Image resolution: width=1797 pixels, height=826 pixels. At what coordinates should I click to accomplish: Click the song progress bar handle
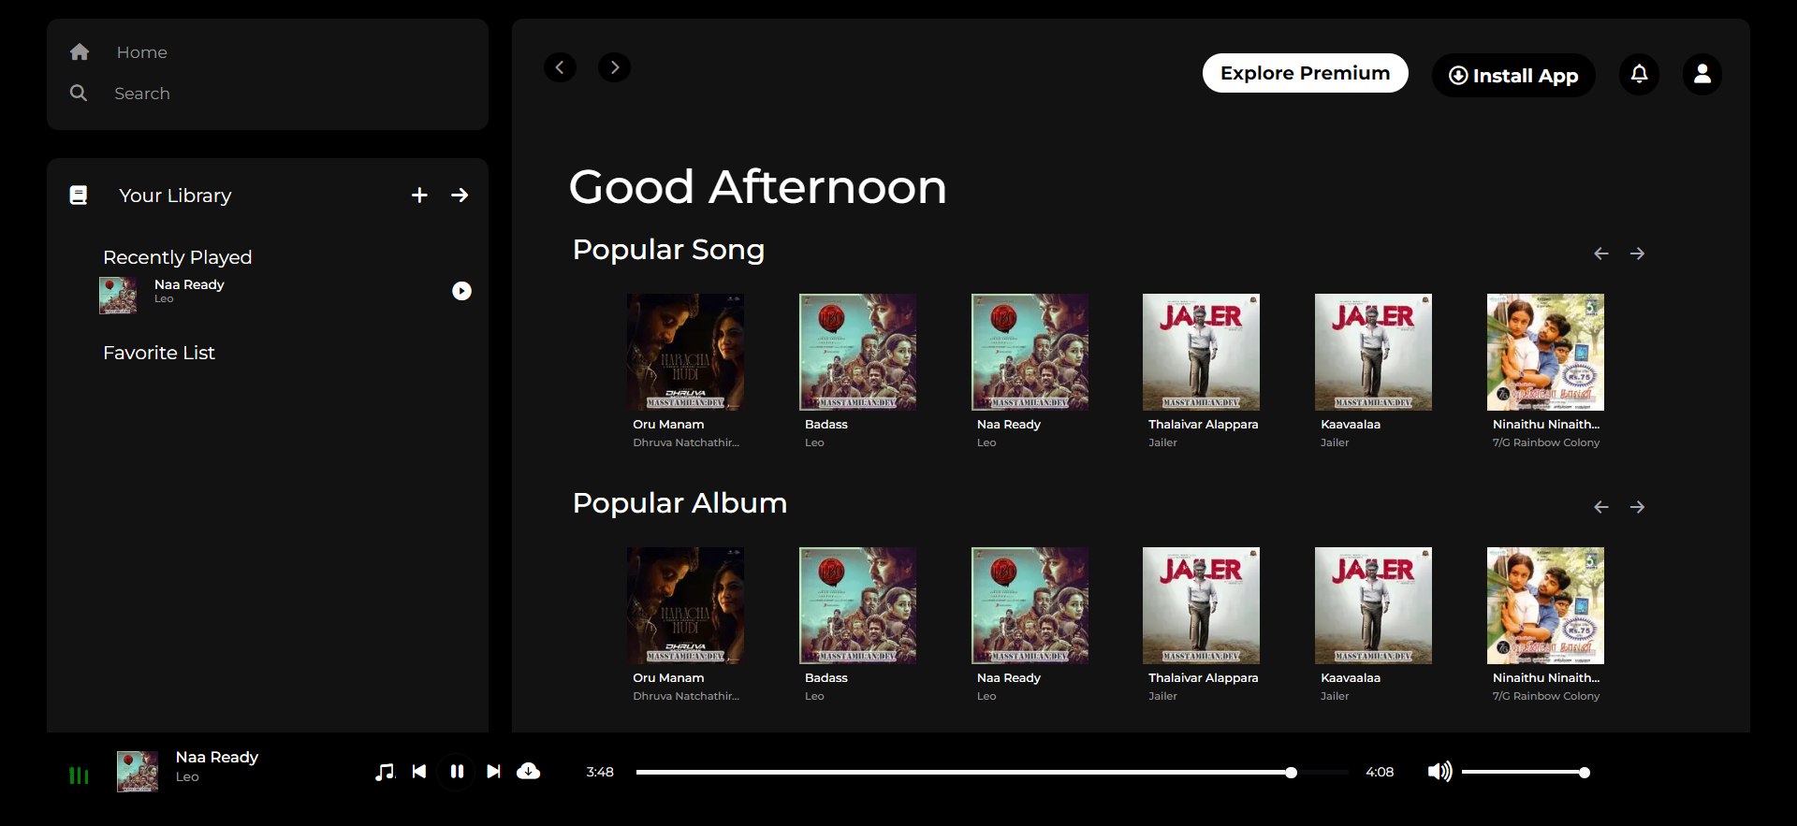click(x=1291, y=773)
